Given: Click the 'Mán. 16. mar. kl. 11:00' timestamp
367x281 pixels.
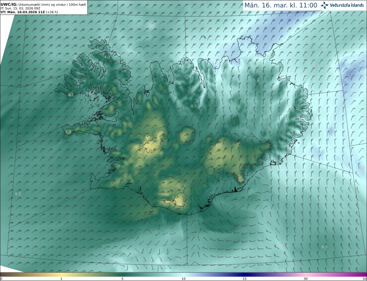Looking at the screenshot, I should pos(280,5).
